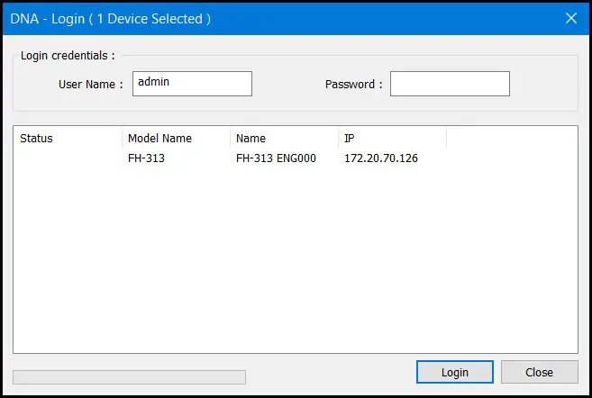The width and height of the screenshot is (592, 398).
Task: Click the User Name input field
Action: coord(192,84)
